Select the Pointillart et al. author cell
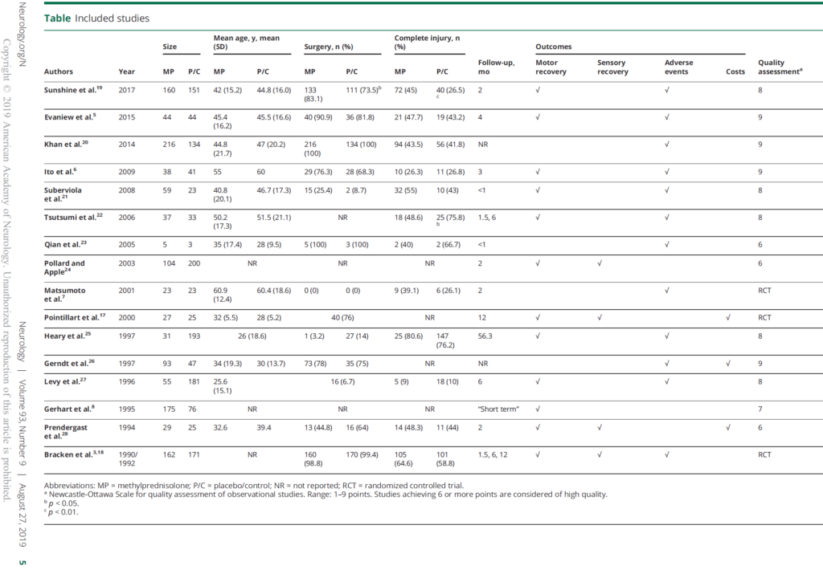This screenshot has width=823, height=570. tap(75, 317)
